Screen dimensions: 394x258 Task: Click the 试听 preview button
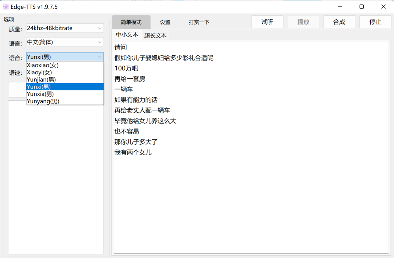(267, 22)
